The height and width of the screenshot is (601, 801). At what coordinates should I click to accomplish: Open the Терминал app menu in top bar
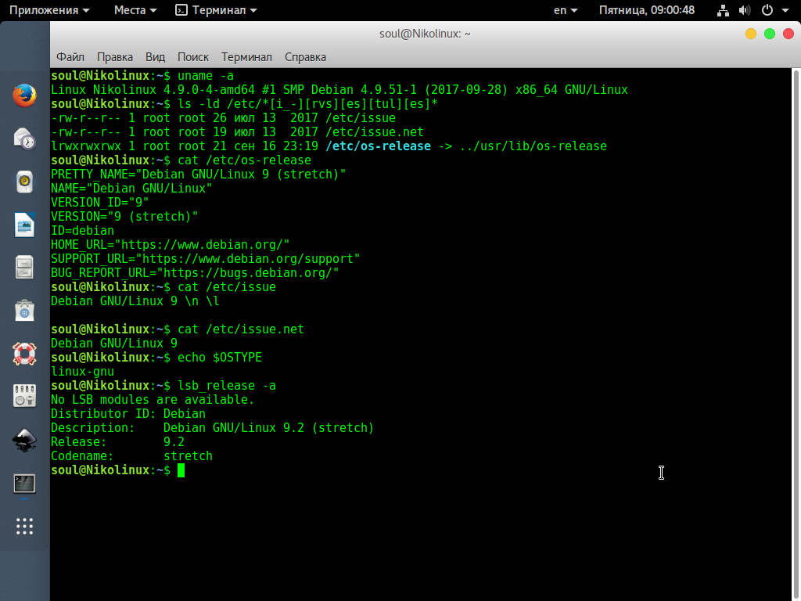(216, 10)
